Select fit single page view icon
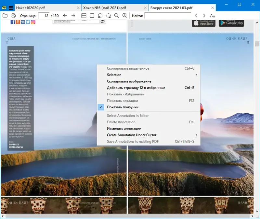The height and width of the screenshot is (219, 260). pos(92,16)
